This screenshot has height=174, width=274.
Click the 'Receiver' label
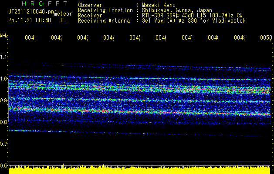(90, 16)
